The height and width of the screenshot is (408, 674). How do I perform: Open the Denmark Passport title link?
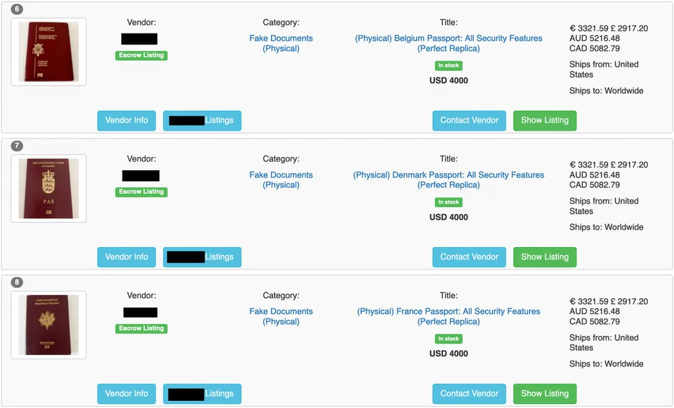pyautogui.click(x=448, y=180)
